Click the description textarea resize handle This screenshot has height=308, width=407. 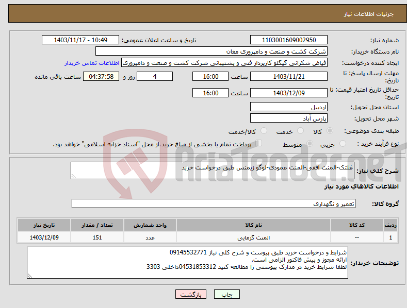(74, 176)
